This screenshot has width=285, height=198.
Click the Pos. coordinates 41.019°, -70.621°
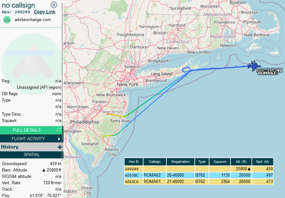pos(45,195)
